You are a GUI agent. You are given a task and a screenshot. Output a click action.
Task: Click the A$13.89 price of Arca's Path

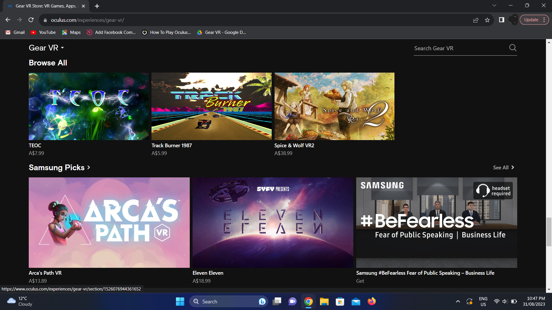pos(38,281)
